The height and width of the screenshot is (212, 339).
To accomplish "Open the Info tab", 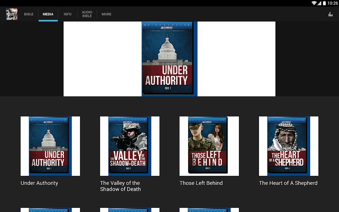I will tap(67, 14).
